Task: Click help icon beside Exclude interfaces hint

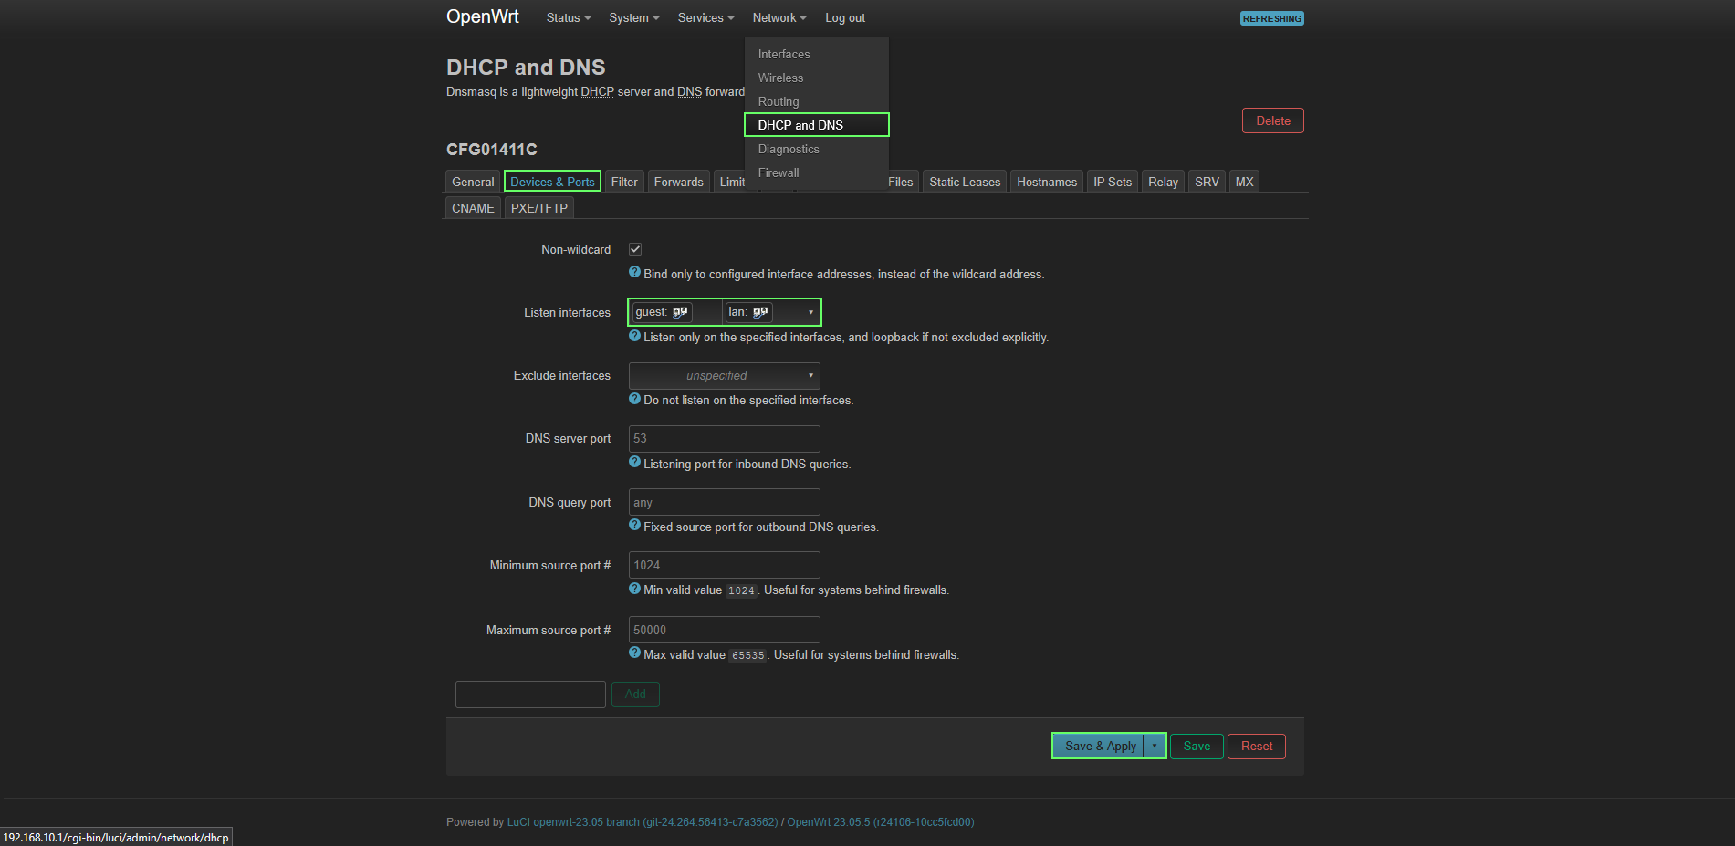Action: pyautogui.click(x=635, y=398)
